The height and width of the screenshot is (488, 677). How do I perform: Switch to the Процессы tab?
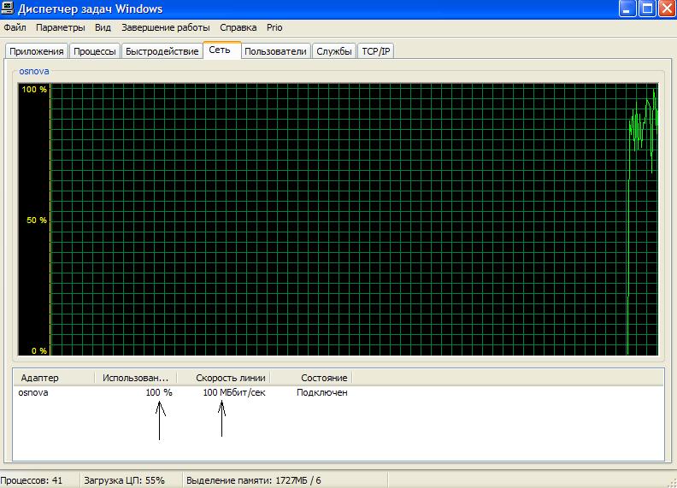click(x=95, y=51)
